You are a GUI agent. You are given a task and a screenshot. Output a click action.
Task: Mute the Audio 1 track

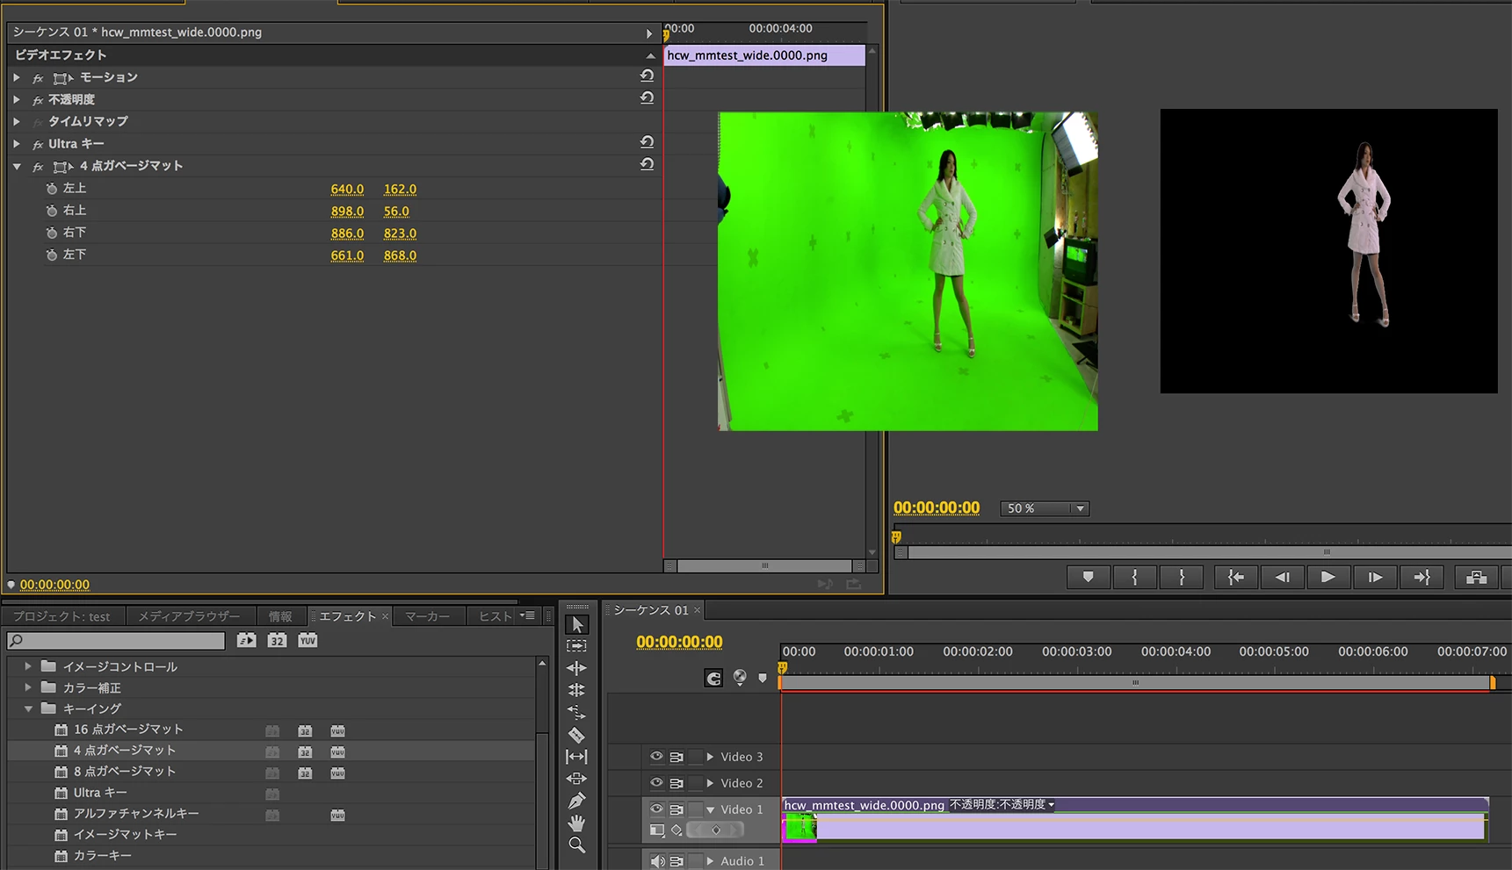point(657,861)
